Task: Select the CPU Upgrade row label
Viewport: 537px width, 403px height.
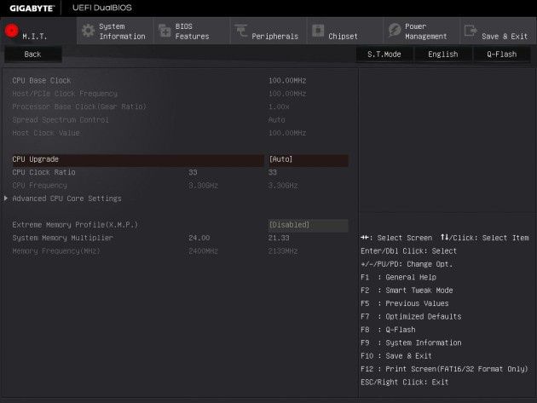Action: point(35,159)
